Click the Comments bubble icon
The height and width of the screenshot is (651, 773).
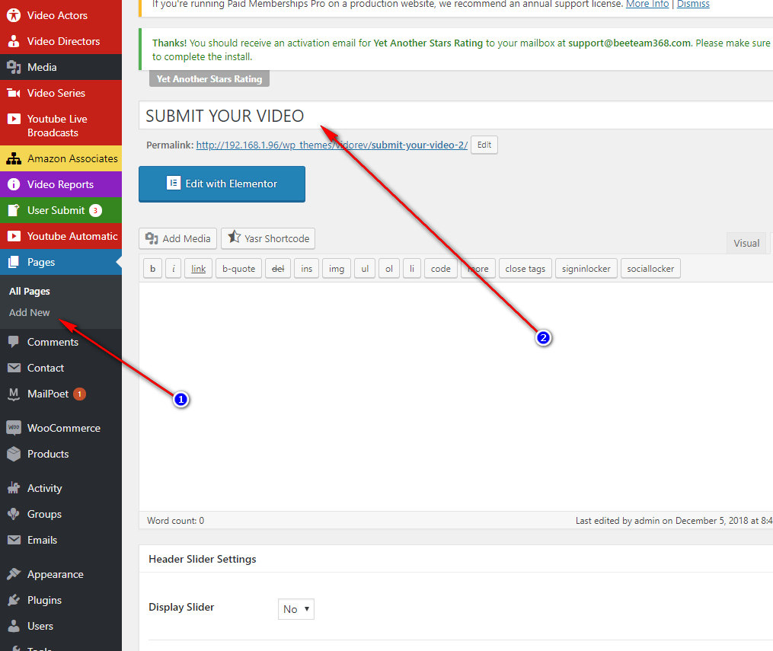coord(14,342)
